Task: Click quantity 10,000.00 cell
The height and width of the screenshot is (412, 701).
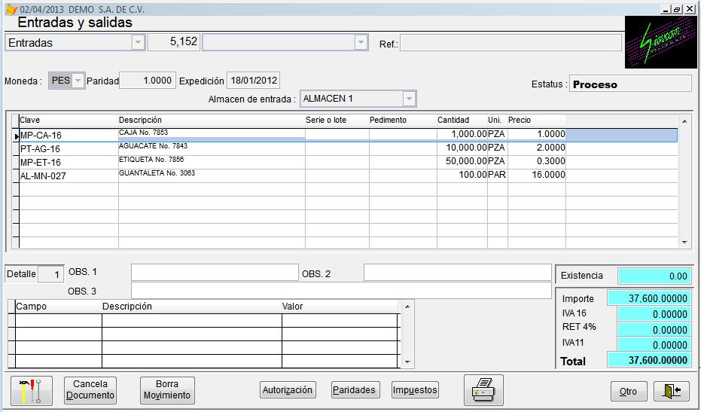Action: click(x=462, y=148)
